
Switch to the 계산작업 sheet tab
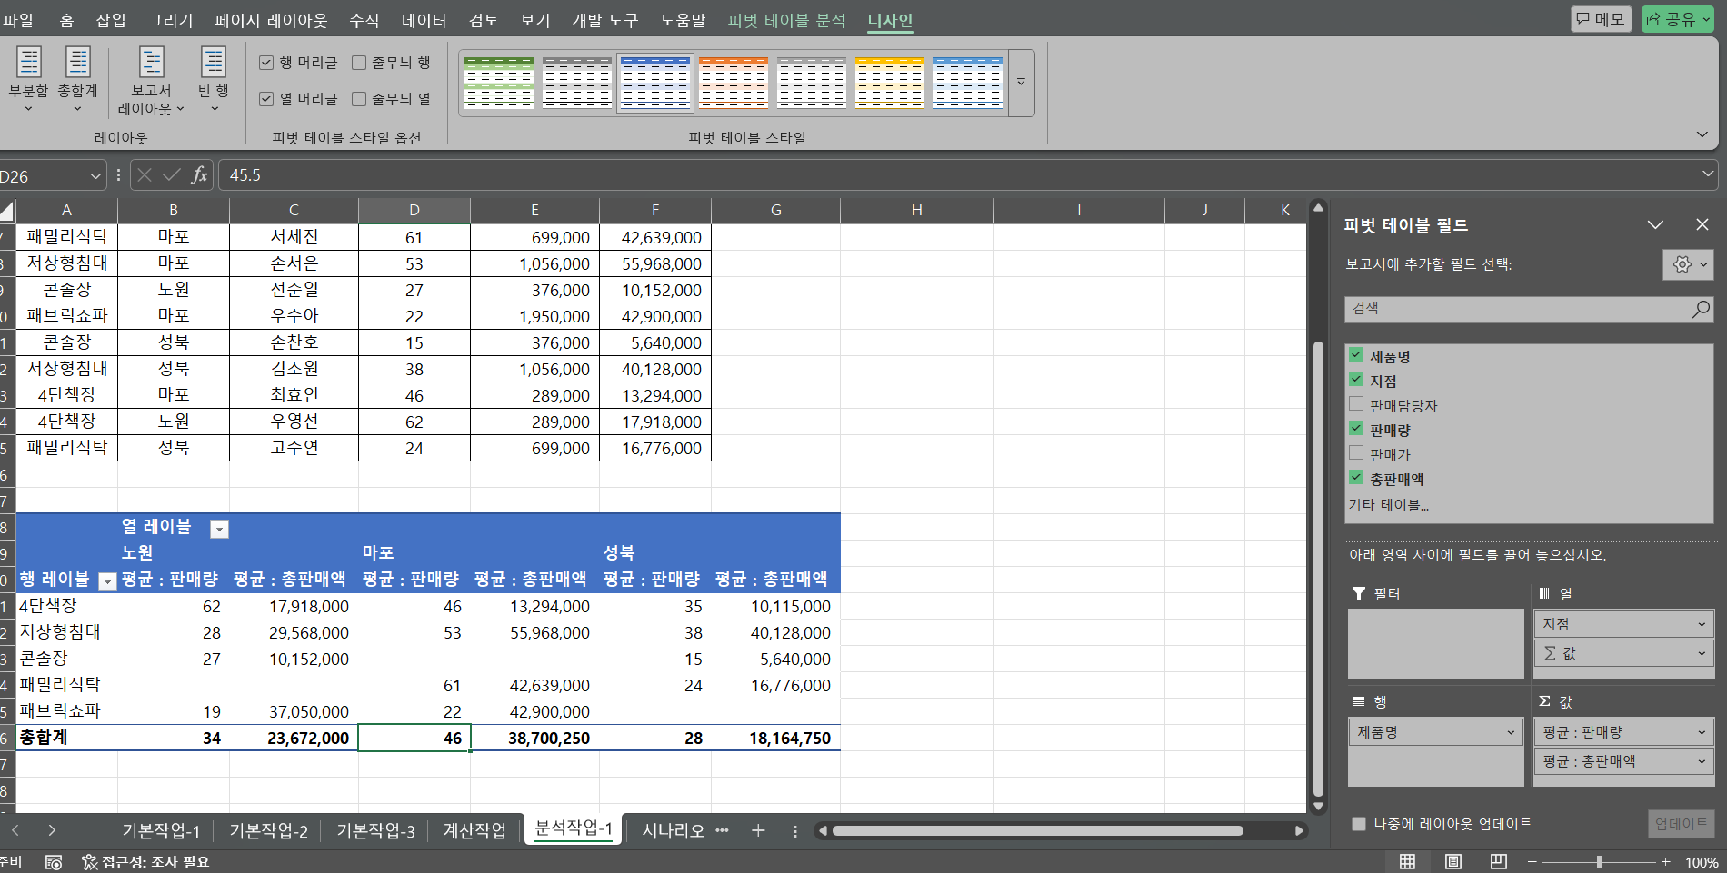474,830
